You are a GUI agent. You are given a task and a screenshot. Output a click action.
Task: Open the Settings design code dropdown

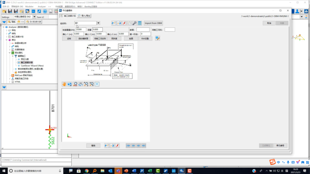[x=34, y=17]
